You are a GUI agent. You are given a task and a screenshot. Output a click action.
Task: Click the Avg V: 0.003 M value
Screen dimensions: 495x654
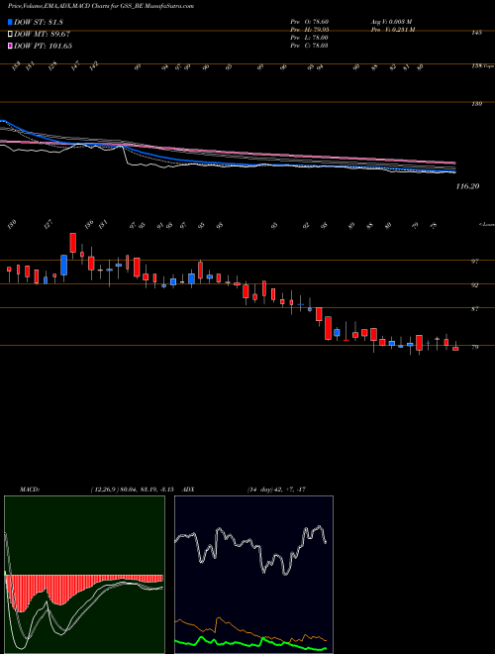[x=392, y=21]
